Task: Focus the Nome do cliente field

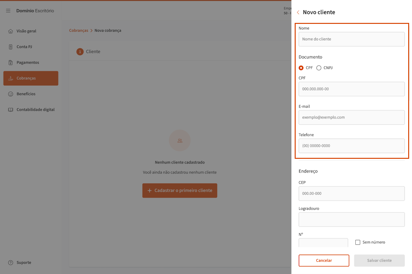Action: click(x=352, y=39)
